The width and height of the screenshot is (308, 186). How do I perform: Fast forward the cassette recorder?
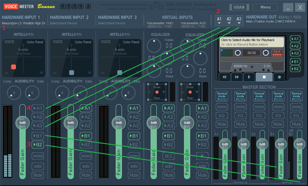point(237,77)
